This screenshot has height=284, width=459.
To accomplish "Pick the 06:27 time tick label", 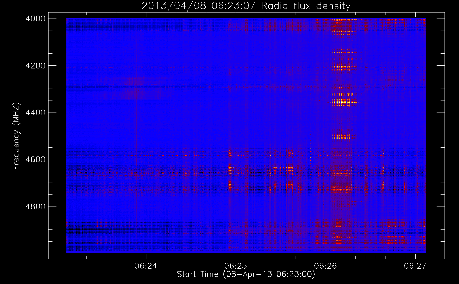I will point(415,266).
